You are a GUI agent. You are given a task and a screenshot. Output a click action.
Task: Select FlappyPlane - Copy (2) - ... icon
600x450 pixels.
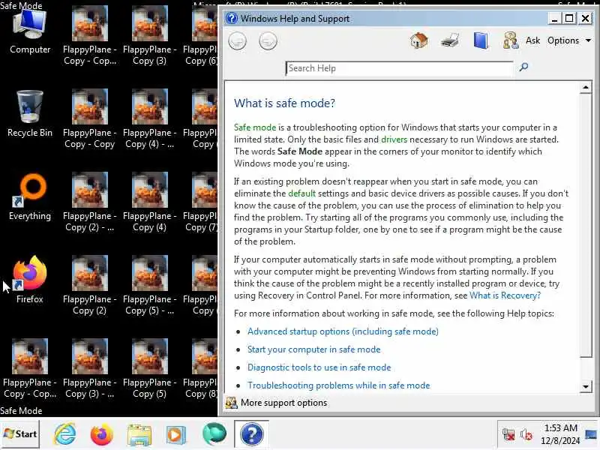pos(89,202)
